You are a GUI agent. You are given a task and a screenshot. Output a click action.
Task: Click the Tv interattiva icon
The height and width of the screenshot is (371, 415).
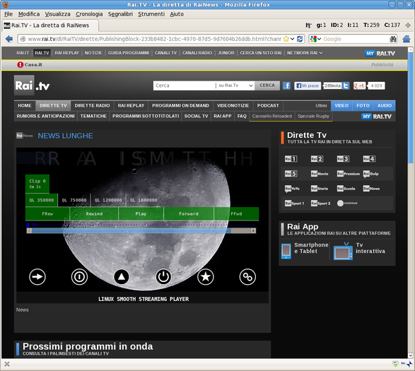(x=343, y=251)
